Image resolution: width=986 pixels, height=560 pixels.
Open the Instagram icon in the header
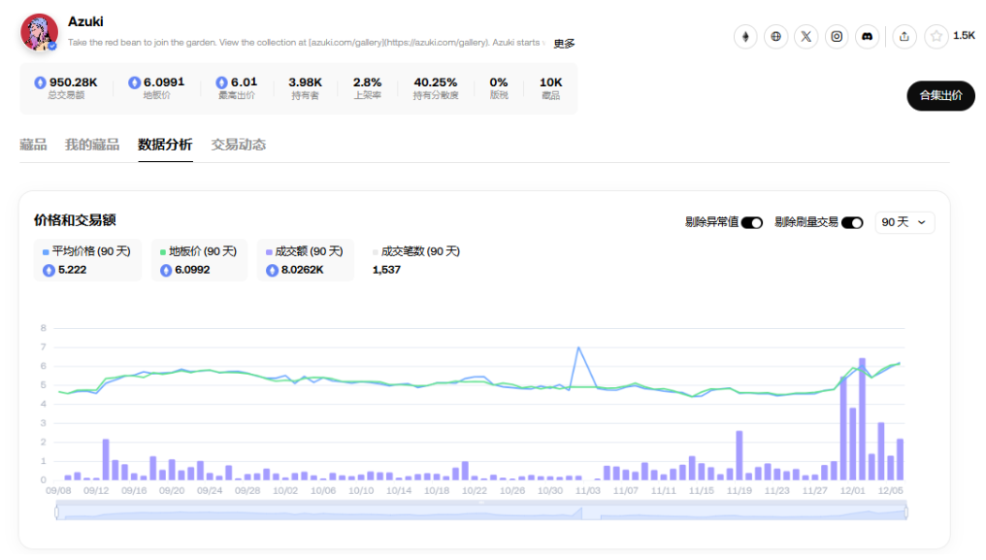pos(836,36)
